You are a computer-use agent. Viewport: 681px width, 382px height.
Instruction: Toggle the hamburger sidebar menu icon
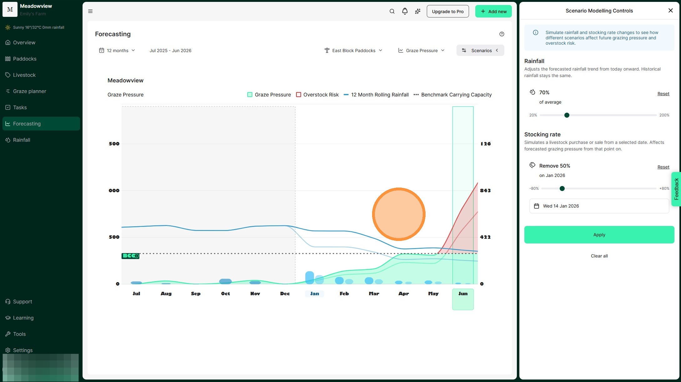pyautogui.click(x=90, y=11)
